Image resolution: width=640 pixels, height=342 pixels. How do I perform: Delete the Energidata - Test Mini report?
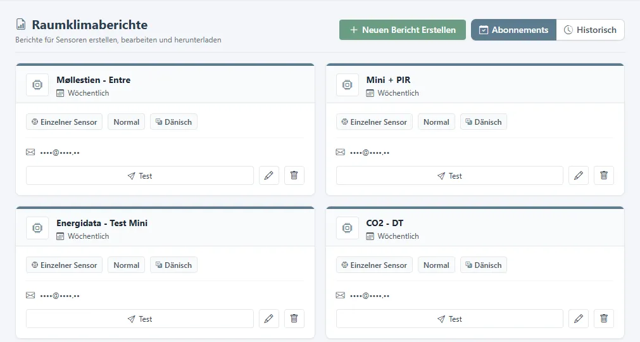[x=294, y=319]
